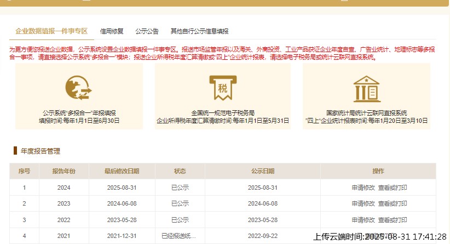Viewport: 450px width, 244px height.
Task: Click 查看或打印 for the 2024 report
Action: pyautogui.click(x=393, y=188)
